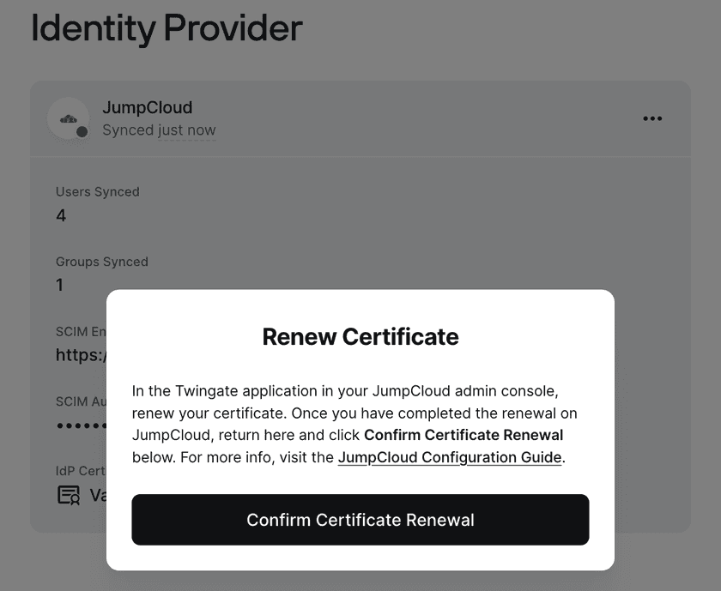Click the Renew Certificate dialog title

point(360,336)
